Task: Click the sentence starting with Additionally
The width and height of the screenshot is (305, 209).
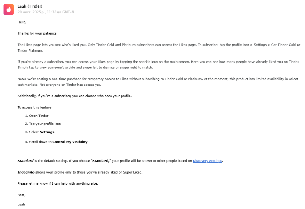Action: pyautogui.click(x=74, y=96)
